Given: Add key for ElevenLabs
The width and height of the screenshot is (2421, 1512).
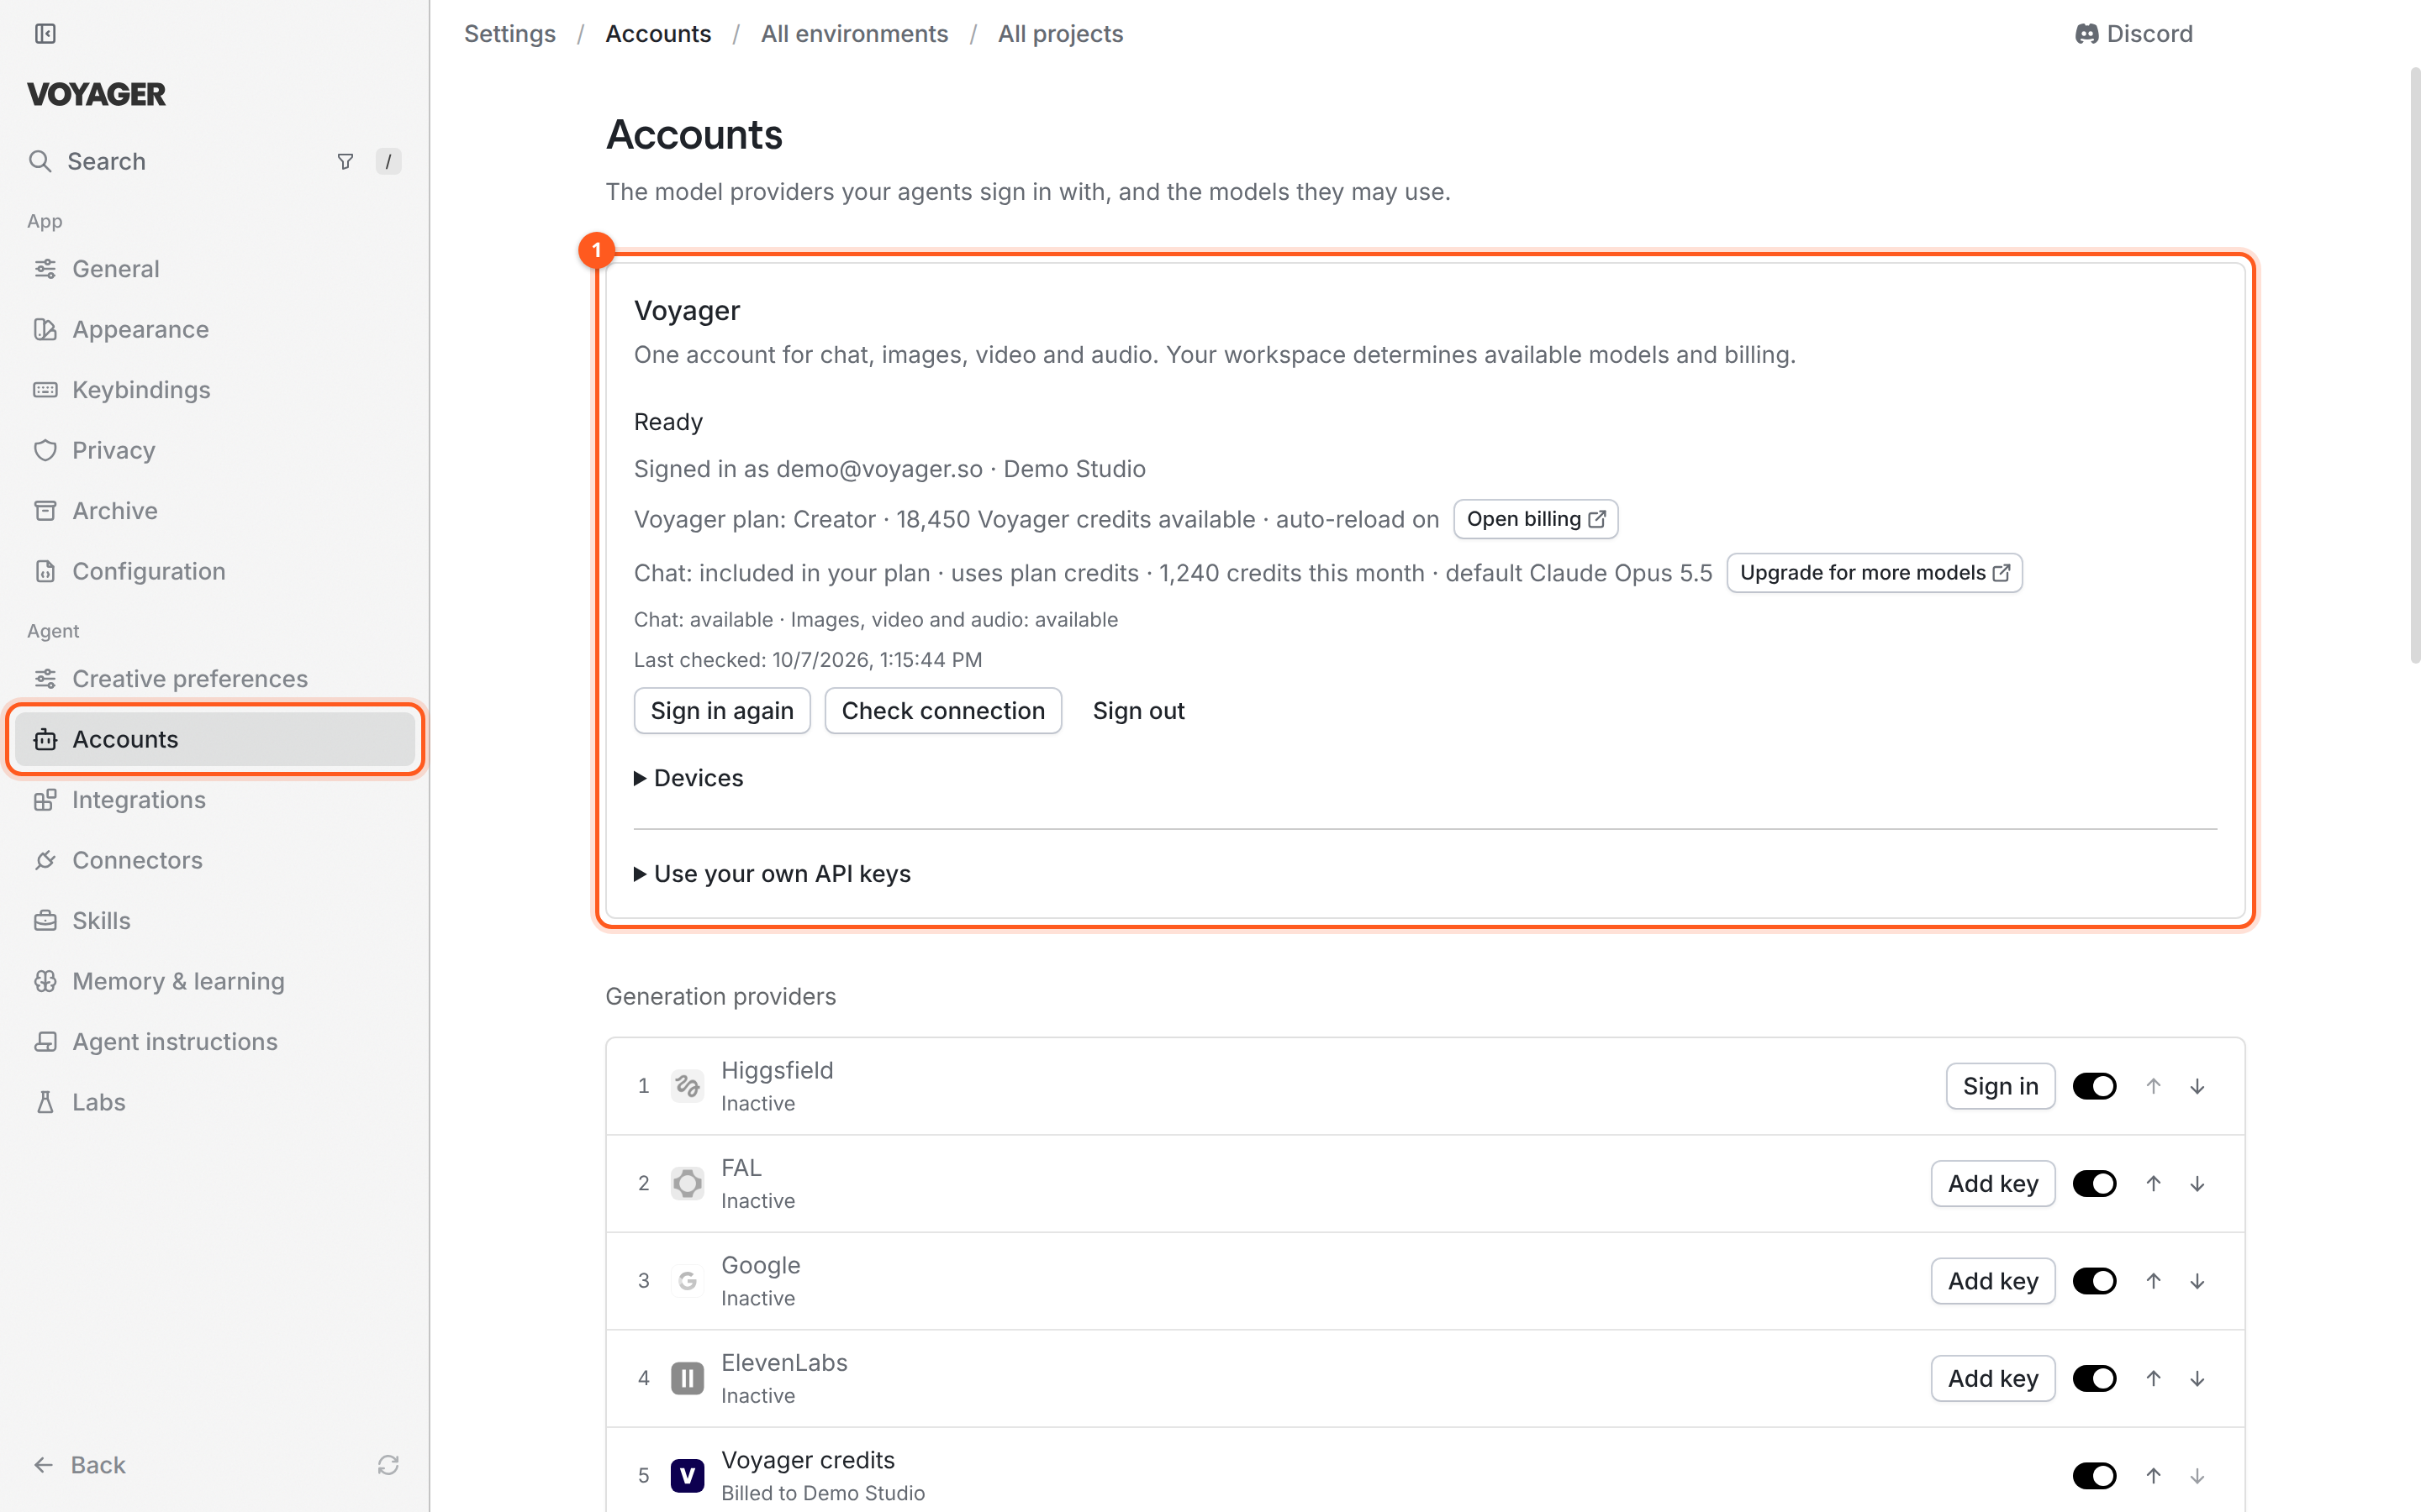Looking at the screenshot, I should [1993, 1378].
